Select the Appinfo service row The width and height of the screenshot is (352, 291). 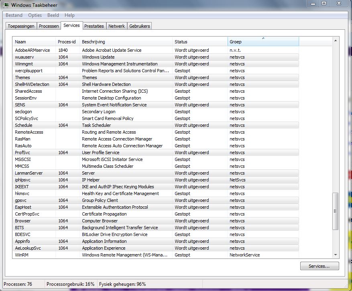[156, 241]
